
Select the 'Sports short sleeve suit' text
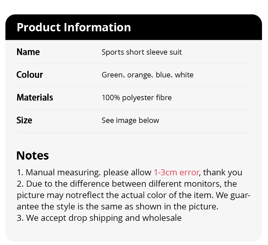142,52
